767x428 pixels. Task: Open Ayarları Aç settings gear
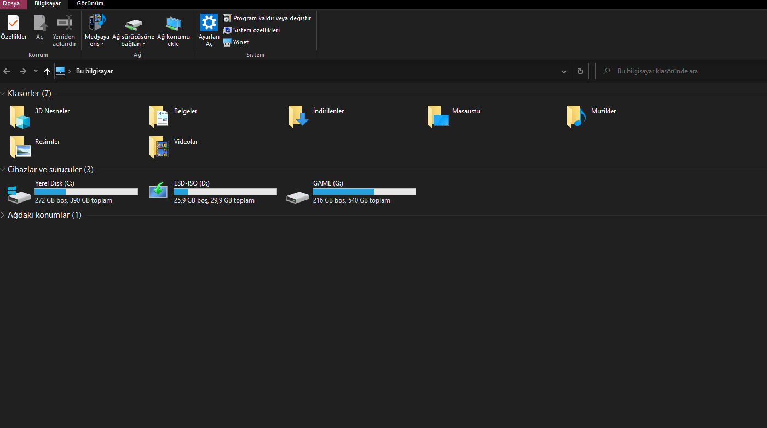(x=209, y=23)
